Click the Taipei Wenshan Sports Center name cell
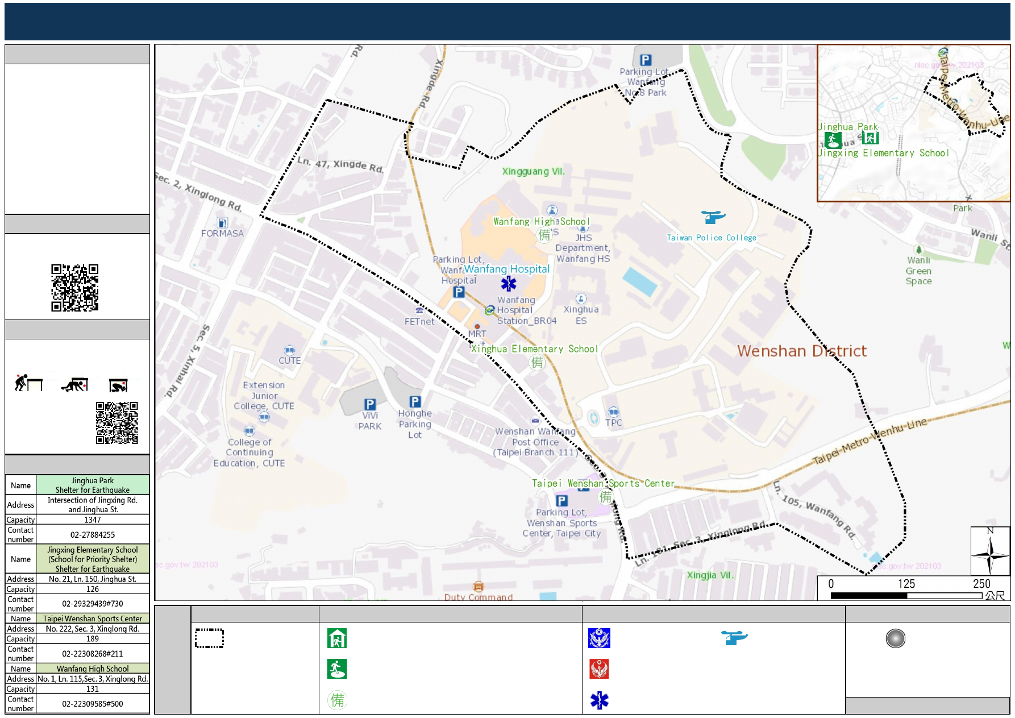This screenshot has height=718, width=1015. 93,619
